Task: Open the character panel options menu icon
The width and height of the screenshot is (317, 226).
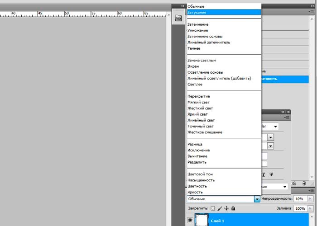Action: tap(287, 118)
